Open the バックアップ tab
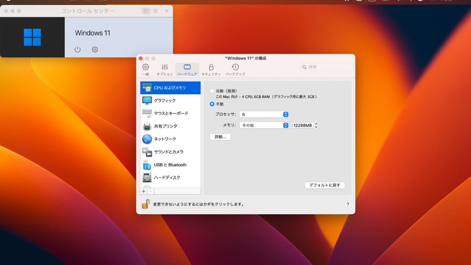 coord(235,70)
